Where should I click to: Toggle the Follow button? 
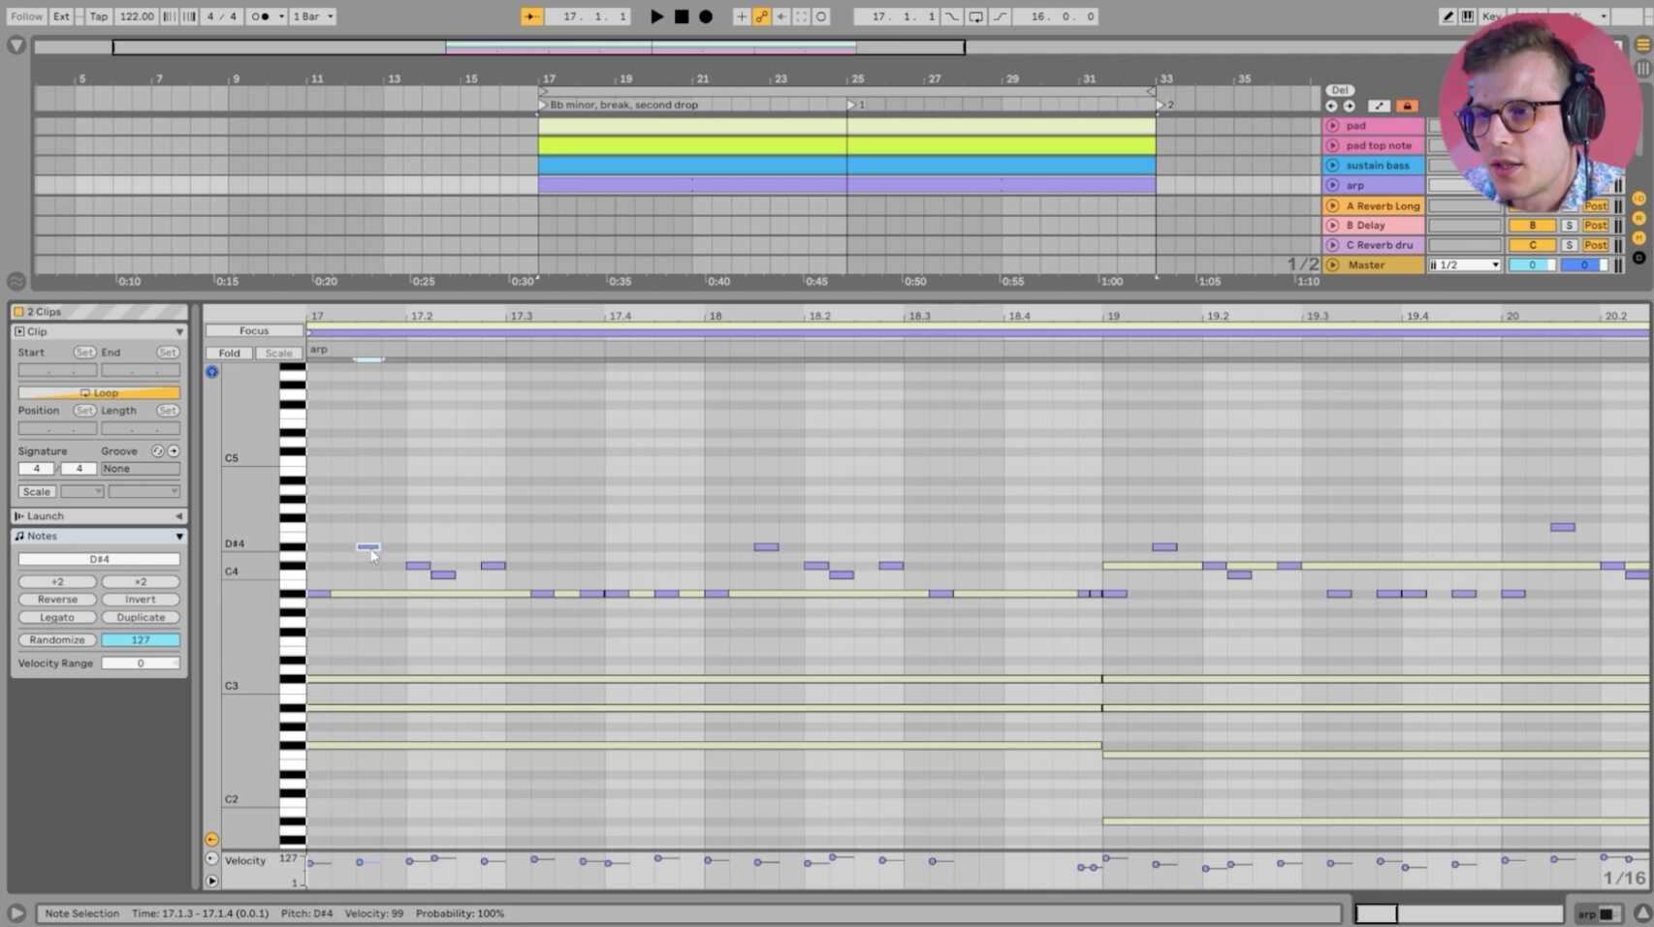coord(26,16)
